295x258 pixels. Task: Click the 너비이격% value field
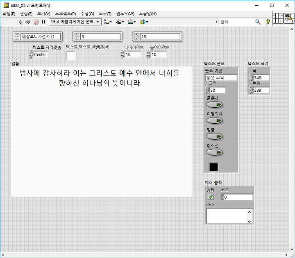[133, 54]
